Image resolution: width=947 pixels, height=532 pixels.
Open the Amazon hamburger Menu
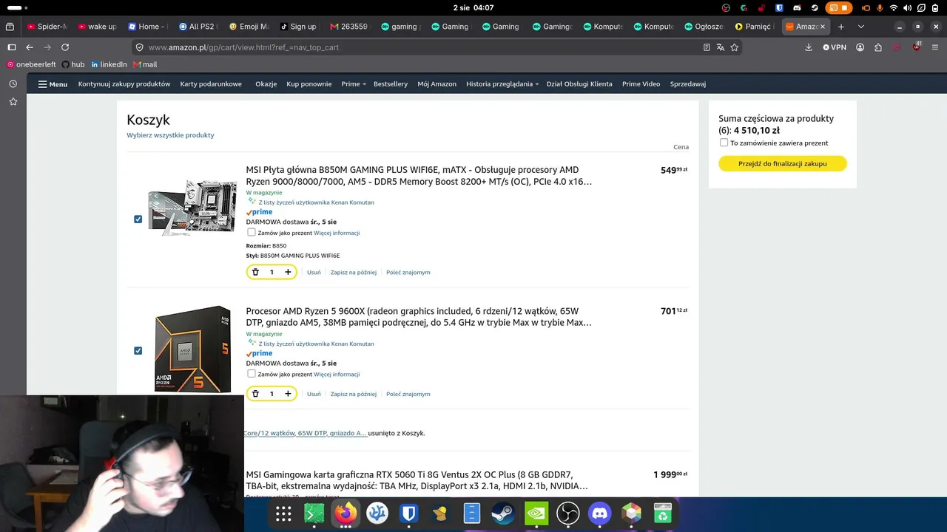[x=53, y=84]
